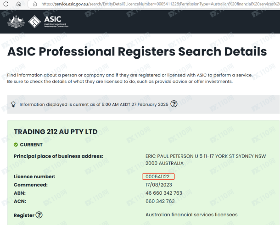The height and width of the screenshot is (225, 280).
Task: Click the ACN value 660 342 763
Action: coord(160,201)
